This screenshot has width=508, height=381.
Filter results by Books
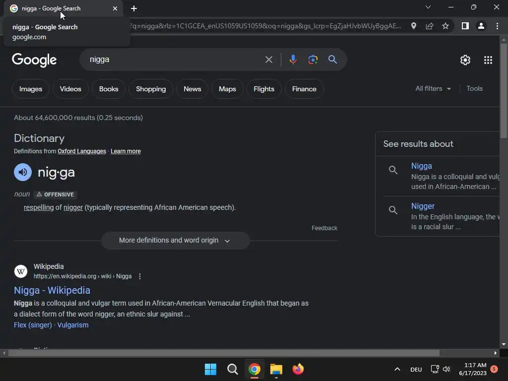coord(109,89)
